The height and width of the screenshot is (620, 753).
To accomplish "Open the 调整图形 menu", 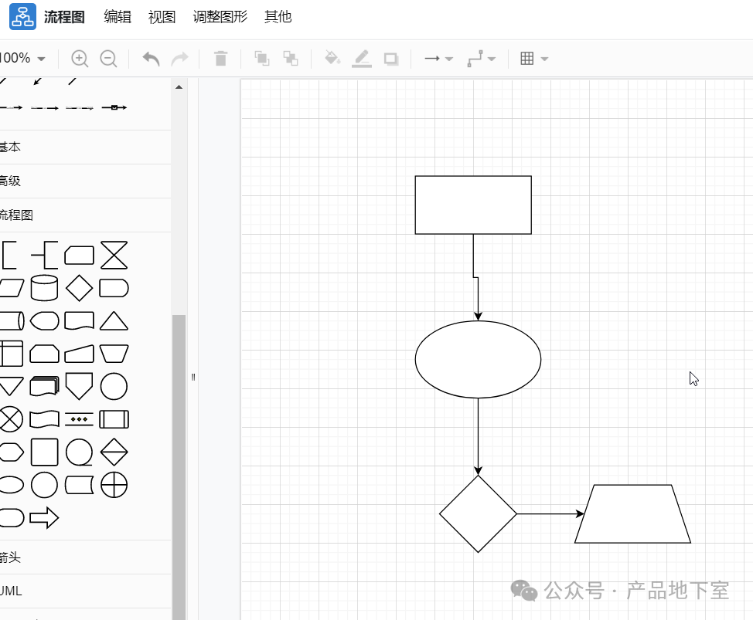I will click(x=220, y=17).
